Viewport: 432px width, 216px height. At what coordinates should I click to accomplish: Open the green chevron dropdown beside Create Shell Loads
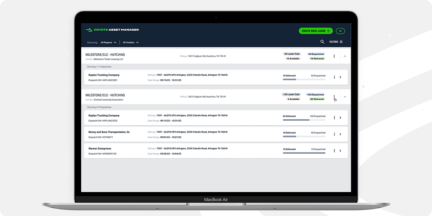coord(341,31)
